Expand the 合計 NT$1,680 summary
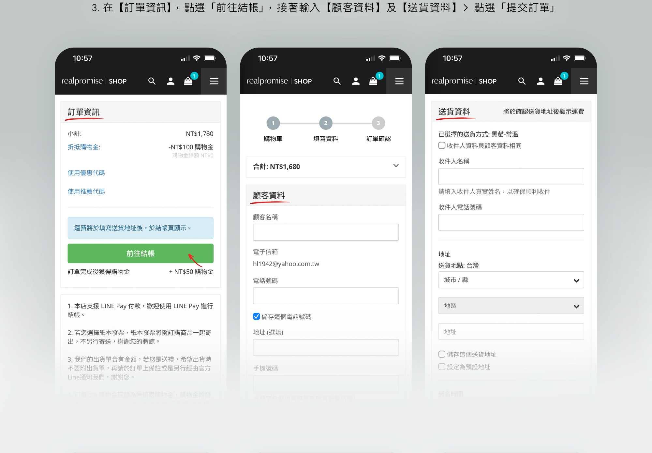 pos(396,166)
